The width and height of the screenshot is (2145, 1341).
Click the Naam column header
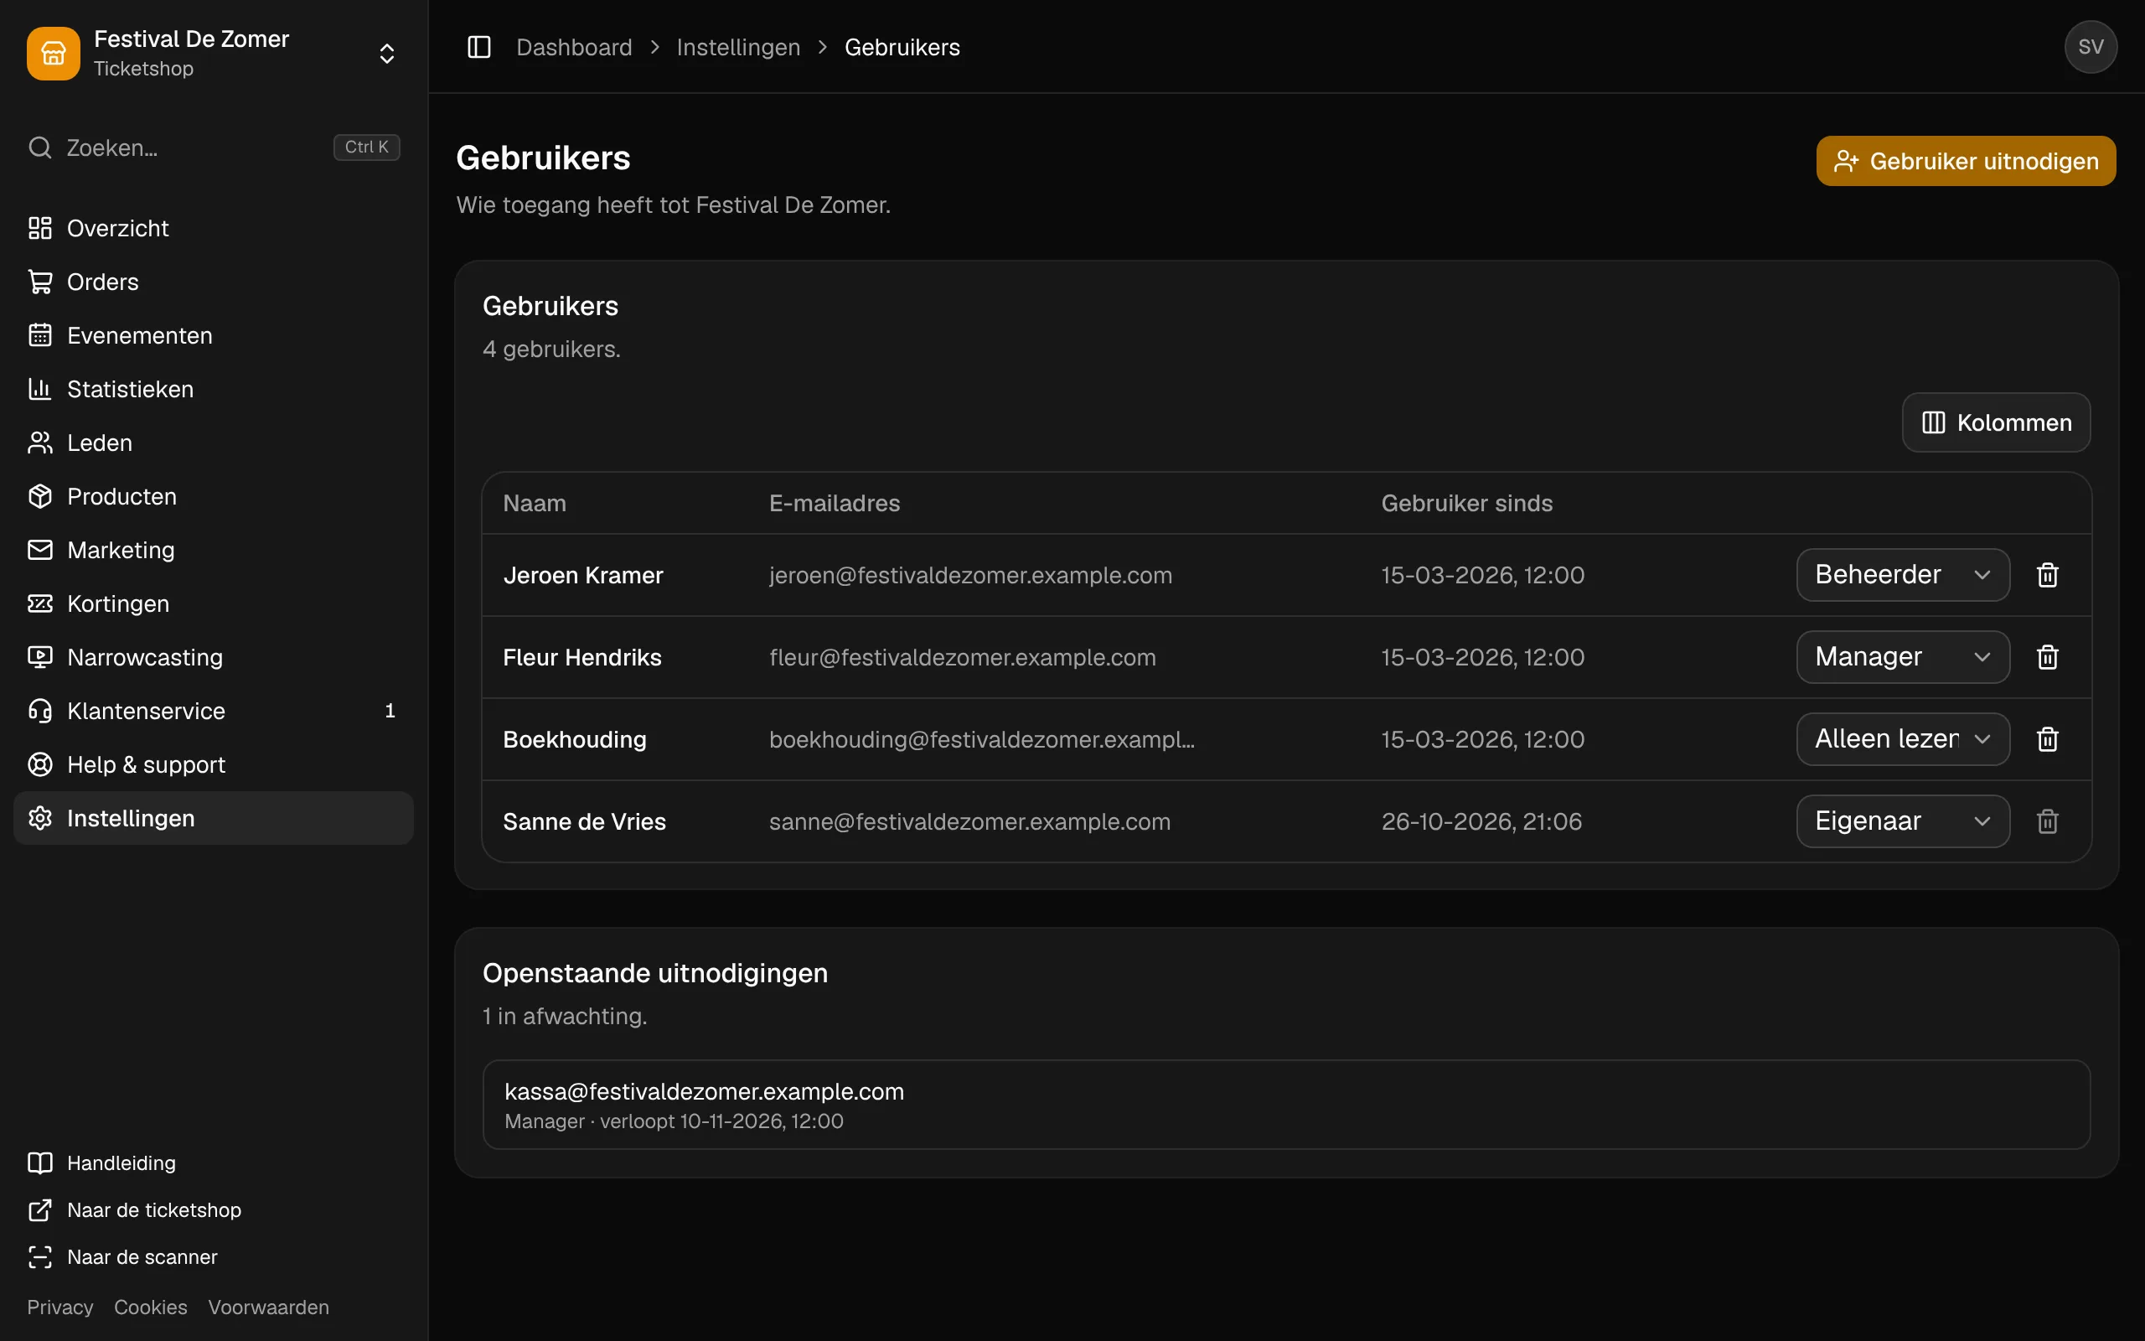(535, 503)
